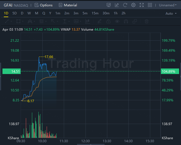Switch to the 2m interval
Screen dimensions: 181x145
point(67,13)
